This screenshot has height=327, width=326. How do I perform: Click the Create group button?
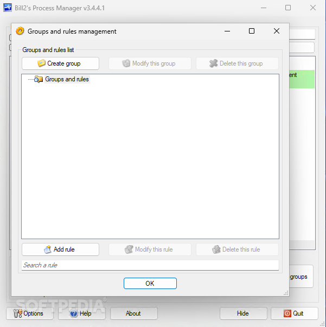click(x=61, y=63)
